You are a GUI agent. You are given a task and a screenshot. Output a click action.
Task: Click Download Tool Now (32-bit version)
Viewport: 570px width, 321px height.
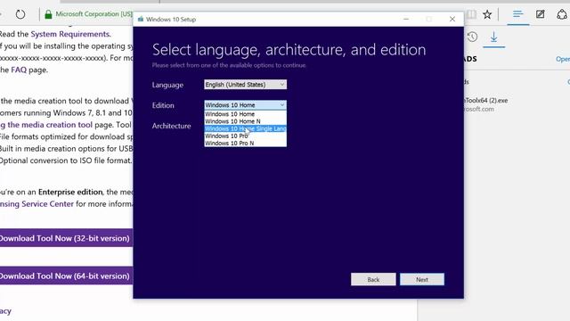tap(66, 238)
